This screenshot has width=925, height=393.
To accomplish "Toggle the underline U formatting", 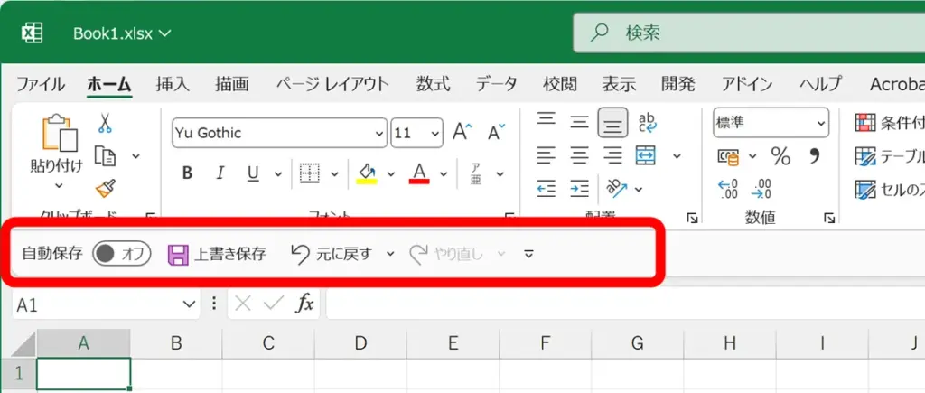I will point(253,173).
